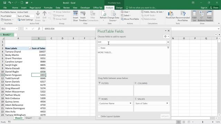Switch to Normal view in status bar
The image size is (221, 124).
[179, 122]
